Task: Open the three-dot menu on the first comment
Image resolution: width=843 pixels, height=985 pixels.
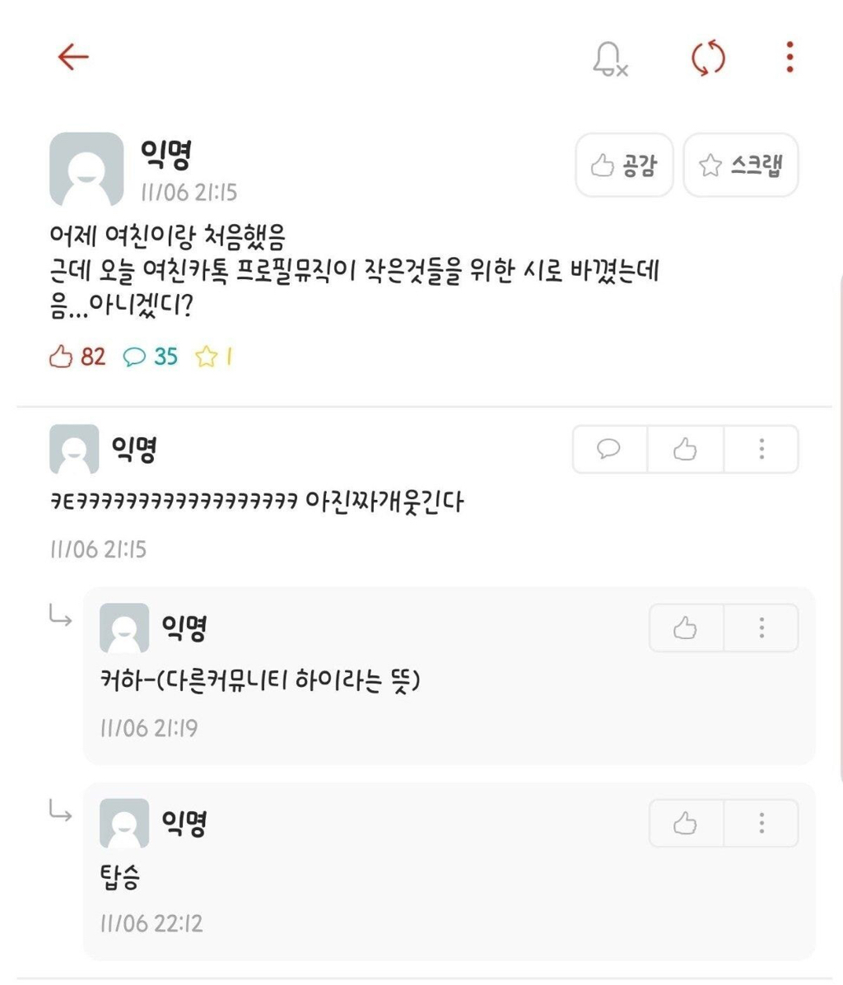Action: [762, 449]
